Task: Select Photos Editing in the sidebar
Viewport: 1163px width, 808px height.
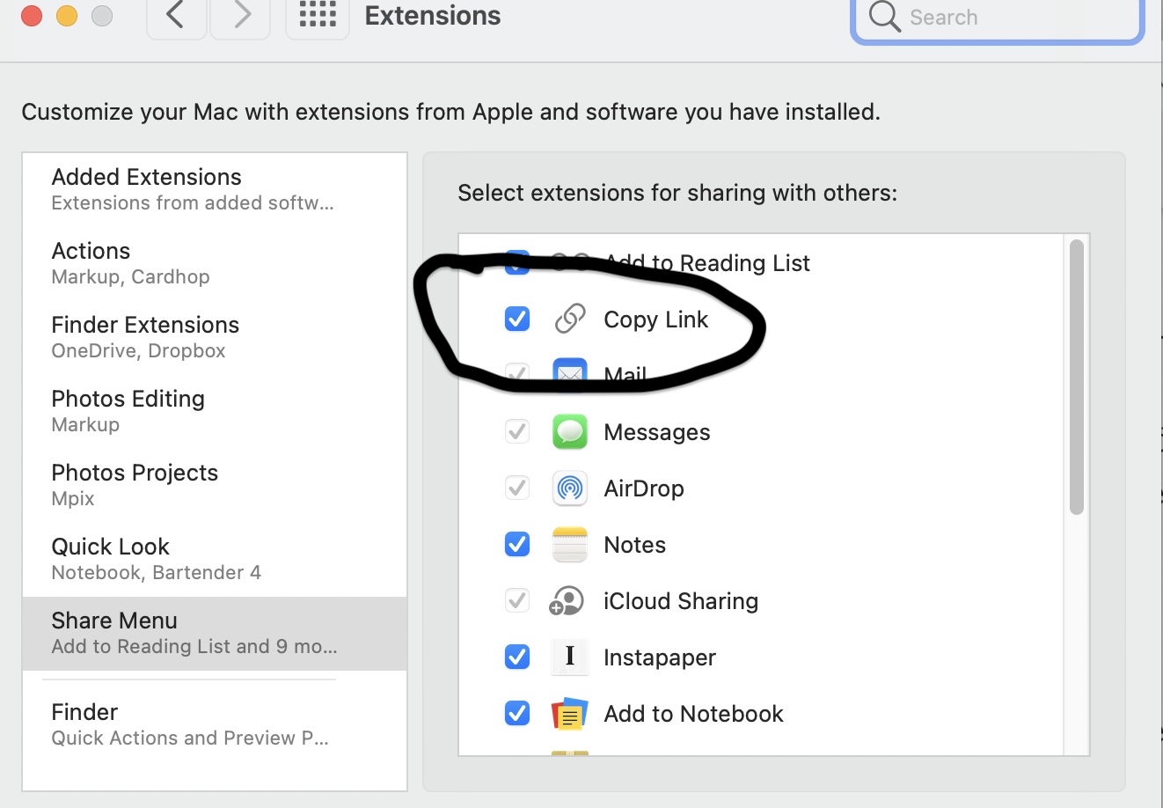Action: click(x=215, y=411)
